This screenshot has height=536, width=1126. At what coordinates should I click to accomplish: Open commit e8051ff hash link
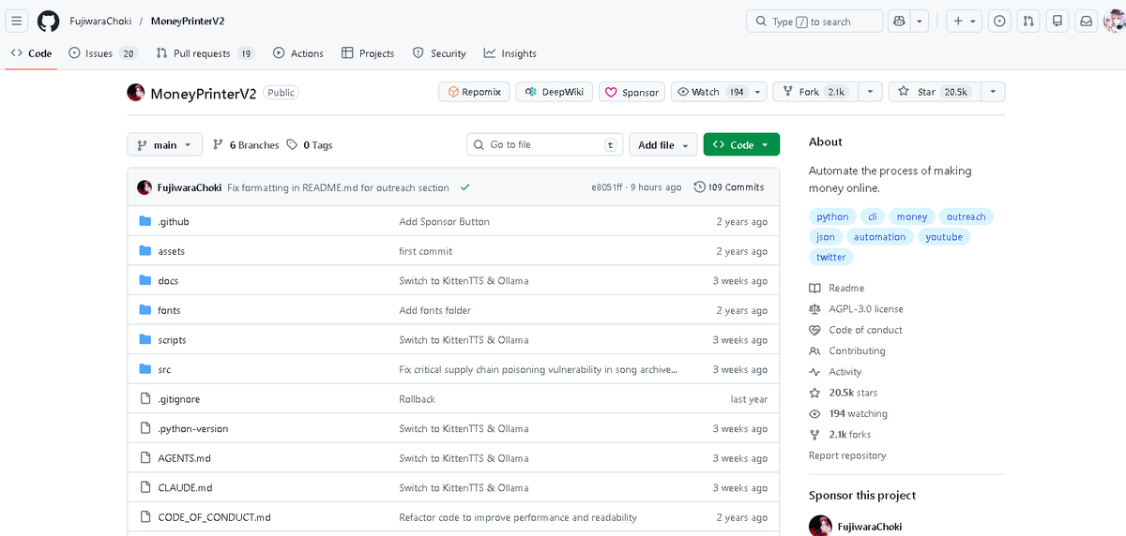point(607,187)
